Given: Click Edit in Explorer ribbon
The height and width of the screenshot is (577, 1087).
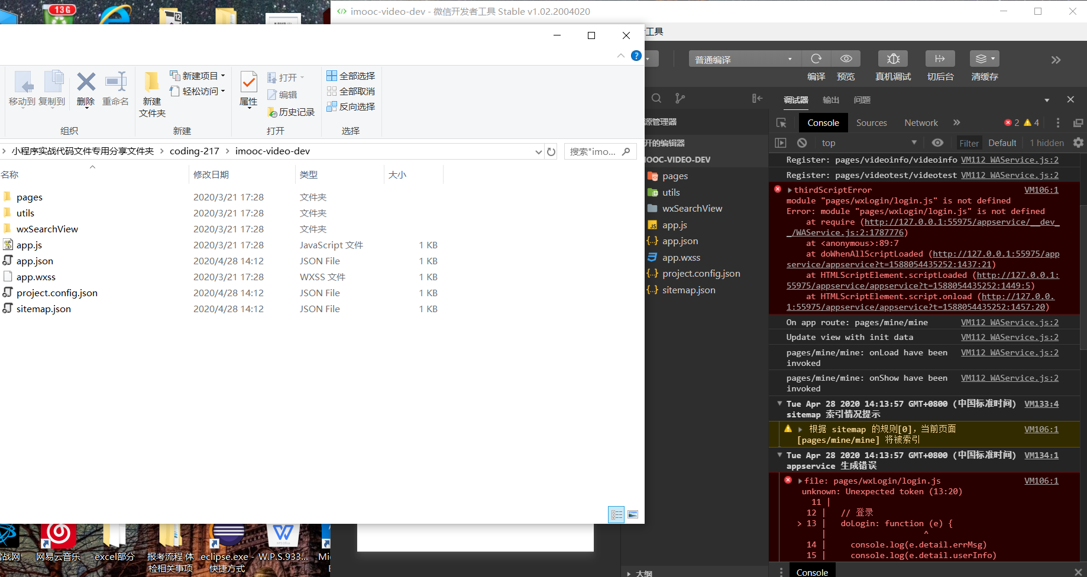Looking at the screenshot, I should point(282,95).
